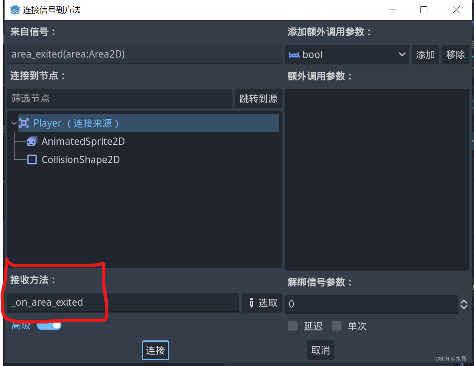Viewport: 474px width, 366px height.
Task: Toggle the 高级 advanced switch off
Action: pos(49,325)
